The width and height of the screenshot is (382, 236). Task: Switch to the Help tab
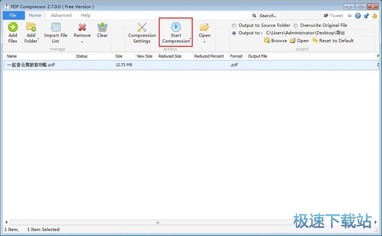(86, 15)
